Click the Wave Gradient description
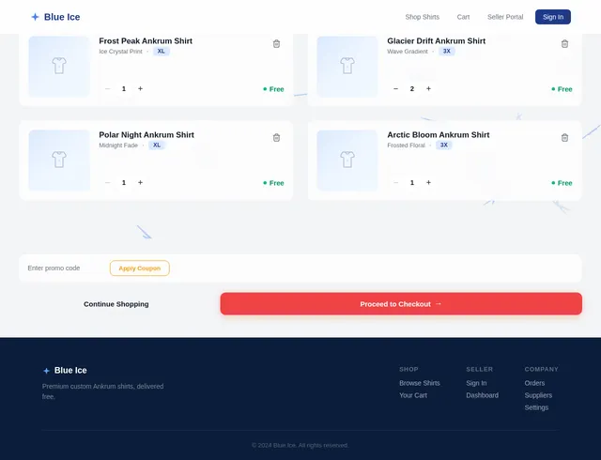Viewport: 601px width, 460px height. coord(408,52)
